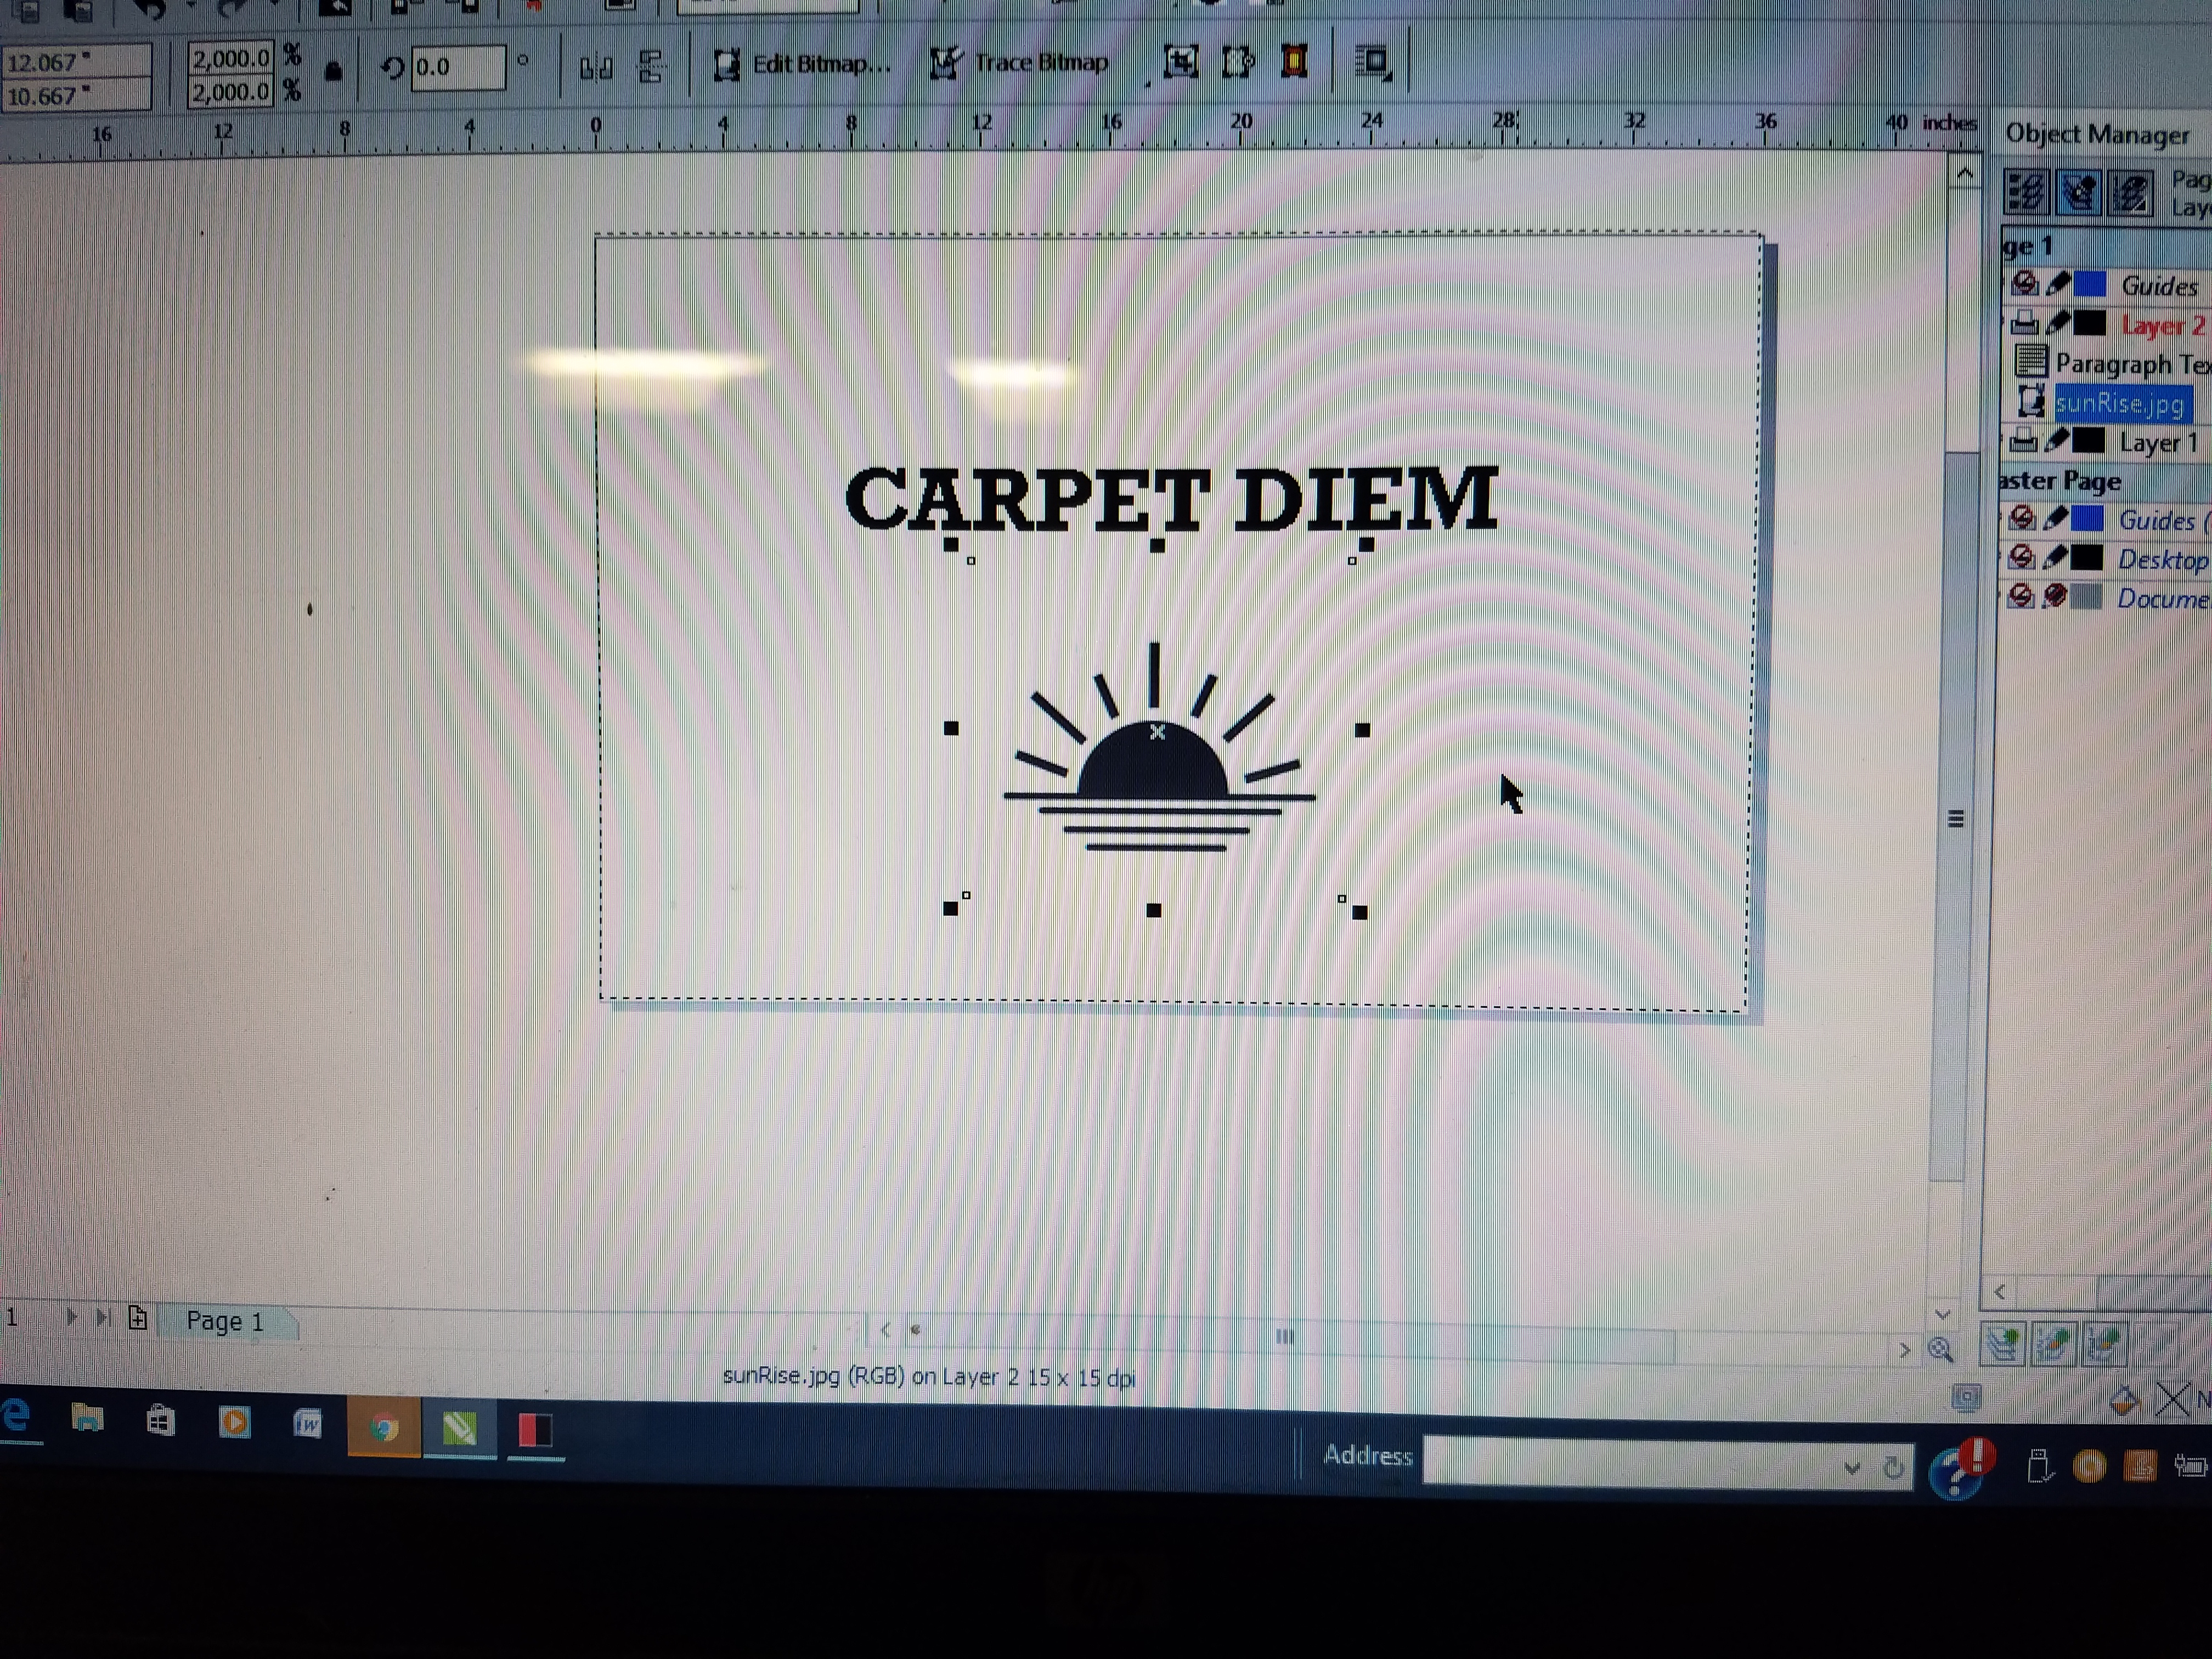Toggle Show Object Properties in Object Manager
Viewport: 2212px width, 1659px height.
click(2026, 192)
